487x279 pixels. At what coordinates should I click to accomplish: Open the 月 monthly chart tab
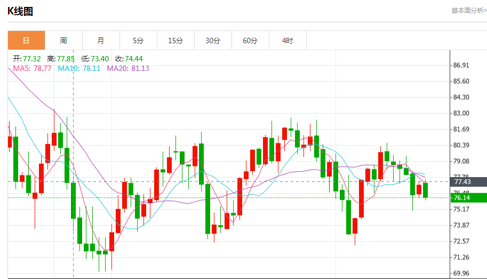(101, 41)
